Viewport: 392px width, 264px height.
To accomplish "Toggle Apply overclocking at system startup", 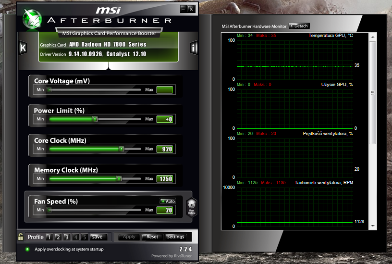I will click(27, 249).
